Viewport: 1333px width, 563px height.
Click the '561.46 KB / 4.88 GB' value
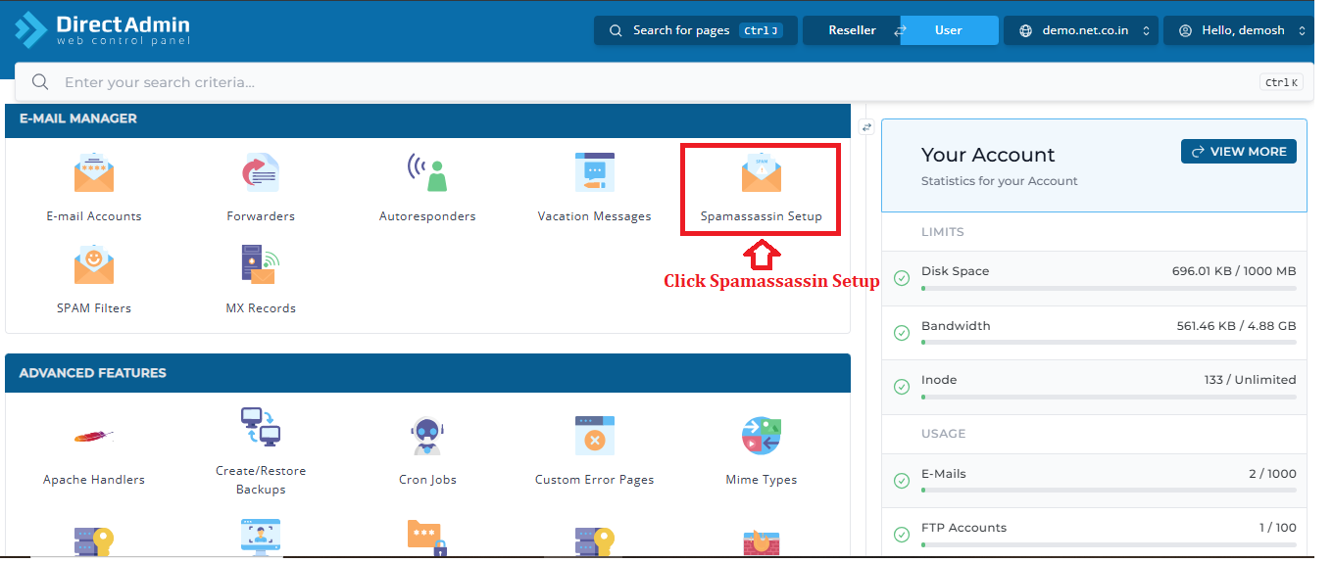[1236, 325]
